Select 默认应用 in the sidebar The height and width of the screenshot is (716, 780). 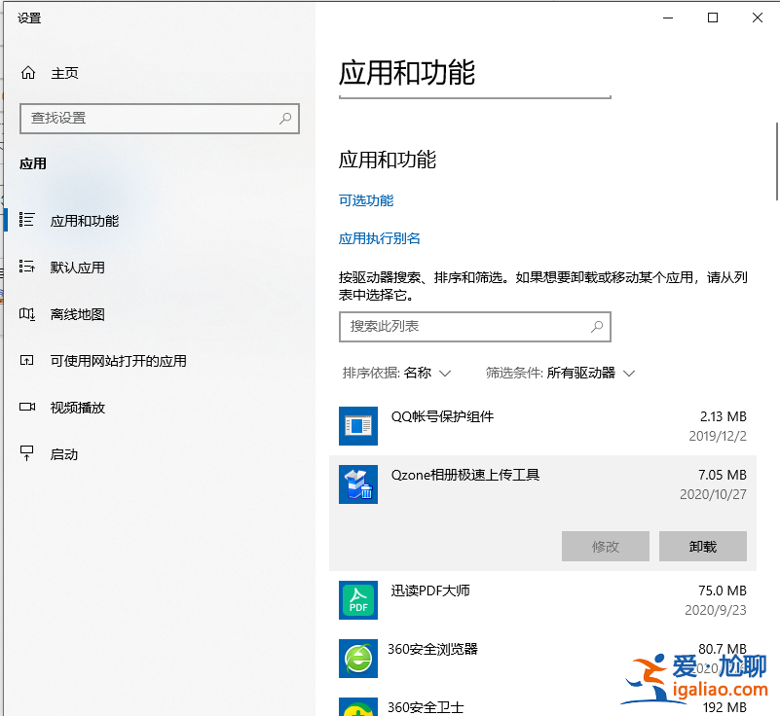pos(76,268)
